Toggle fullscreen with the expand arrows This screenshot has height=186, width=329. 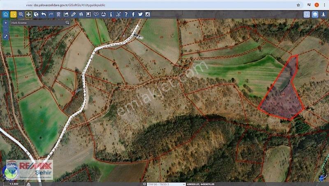click(x=6, y=36)
